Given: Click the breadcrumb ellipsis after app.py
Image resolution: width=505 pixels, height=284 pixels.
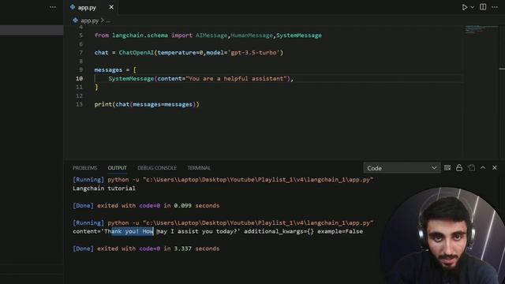Looking at the screenshot, I should (x=108, y=21).
